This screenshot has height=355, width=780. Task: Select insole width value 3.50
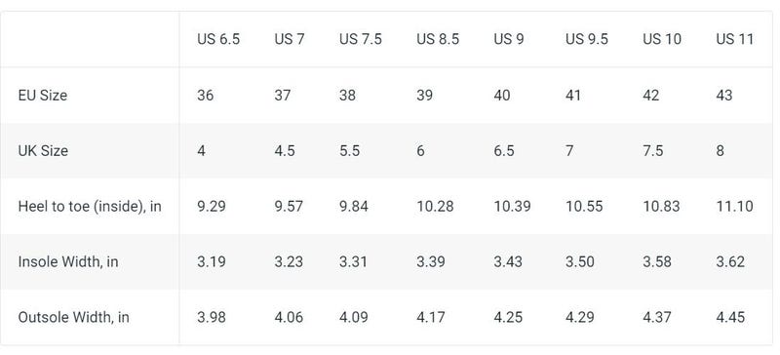[x=579, y=262]
